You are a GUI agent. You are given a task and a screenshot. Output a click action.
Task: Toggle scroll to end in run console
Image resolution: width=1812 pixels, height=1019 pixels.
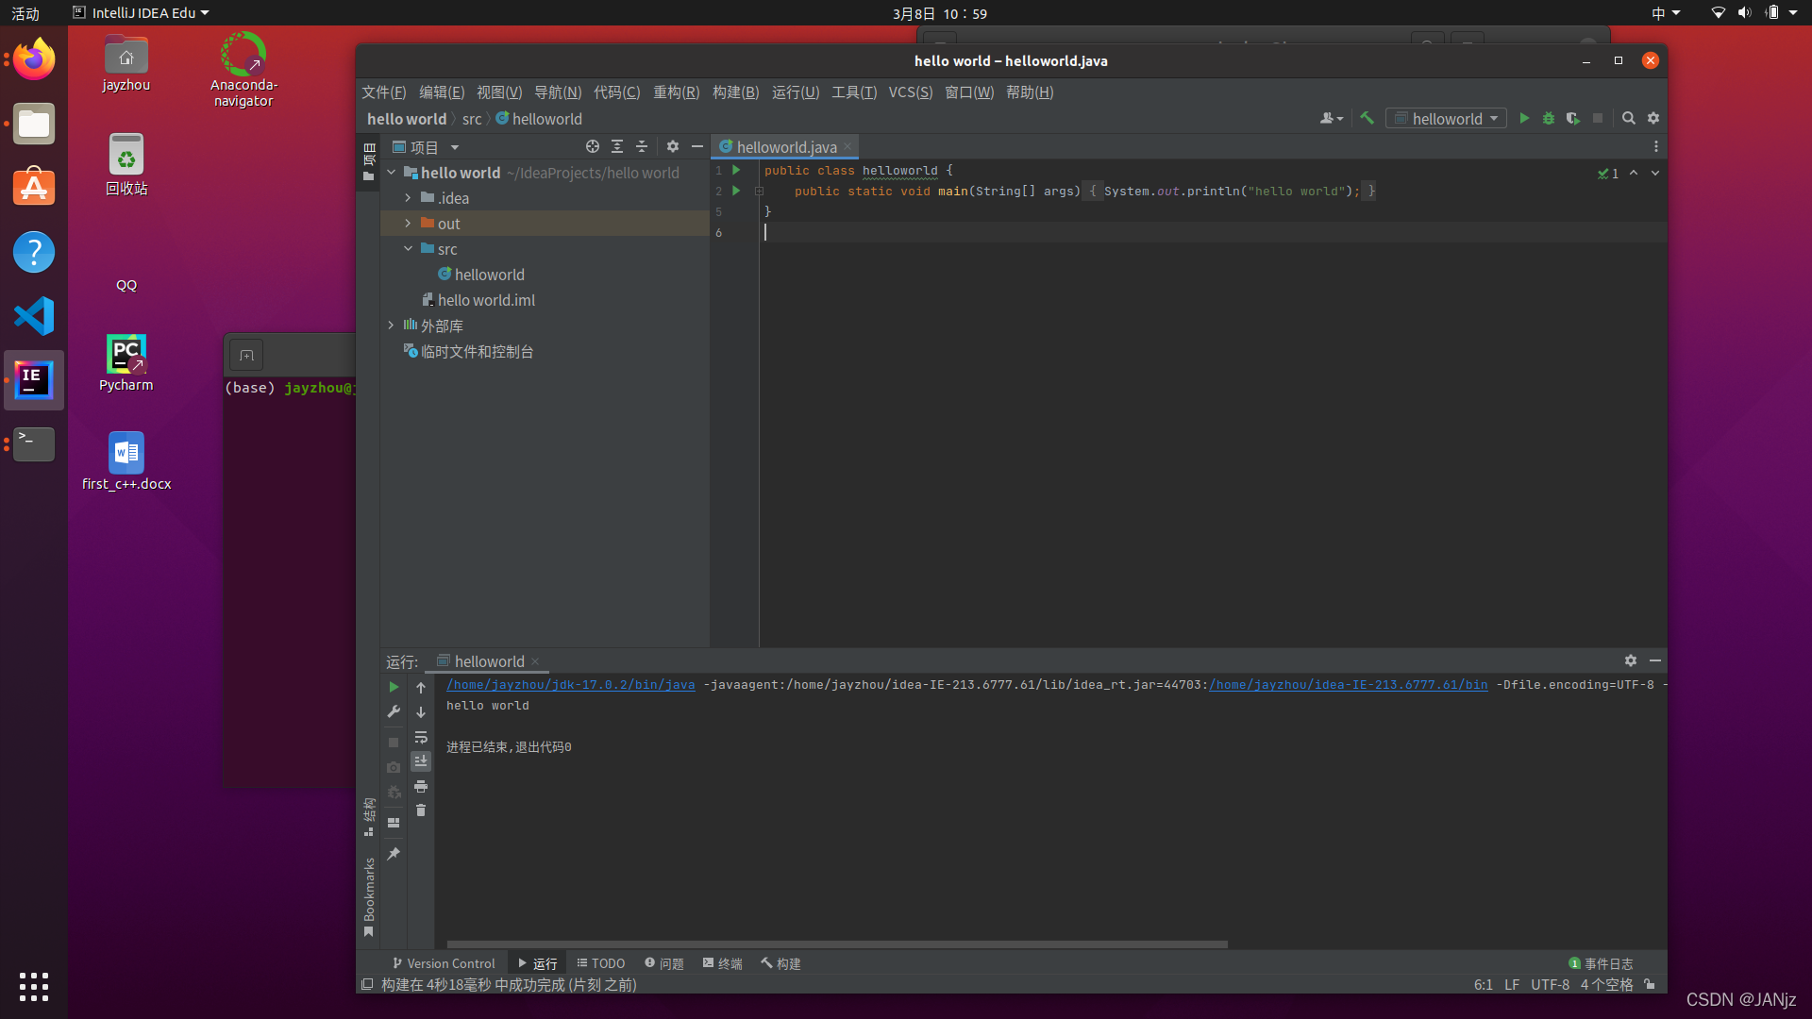point(421,761)
